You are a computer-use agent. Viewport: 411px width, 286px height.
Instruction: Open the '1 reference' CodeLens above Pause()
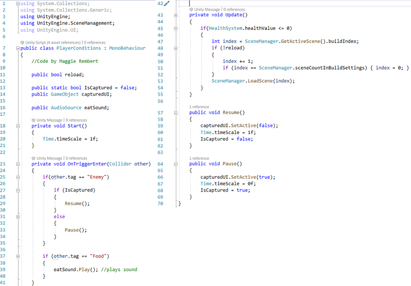199,158
